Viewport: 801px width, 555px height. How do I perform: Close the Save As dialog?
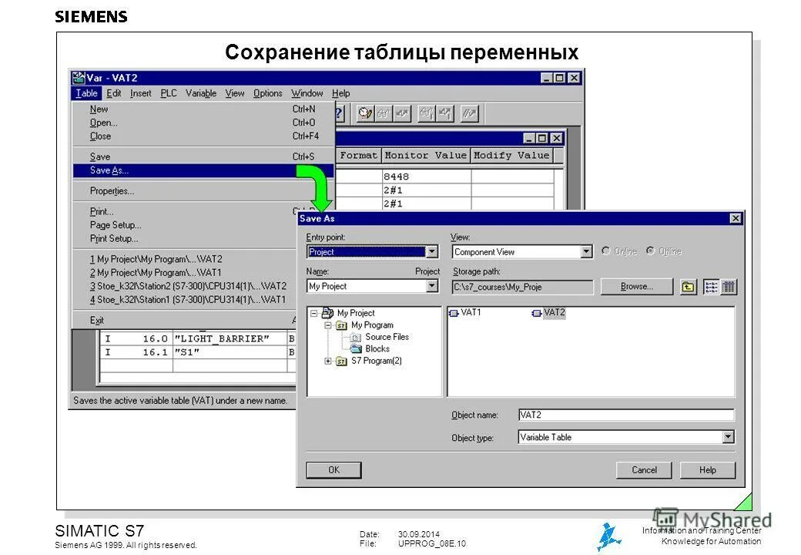tap(735, 218)
